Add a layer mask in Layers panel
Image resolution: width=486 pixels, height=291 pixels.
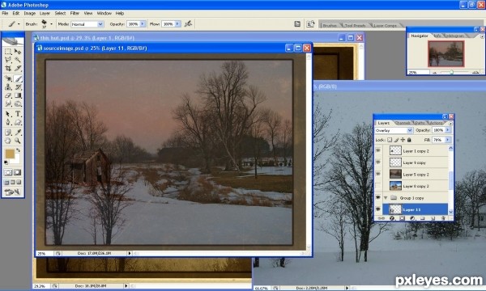[402, 218]
